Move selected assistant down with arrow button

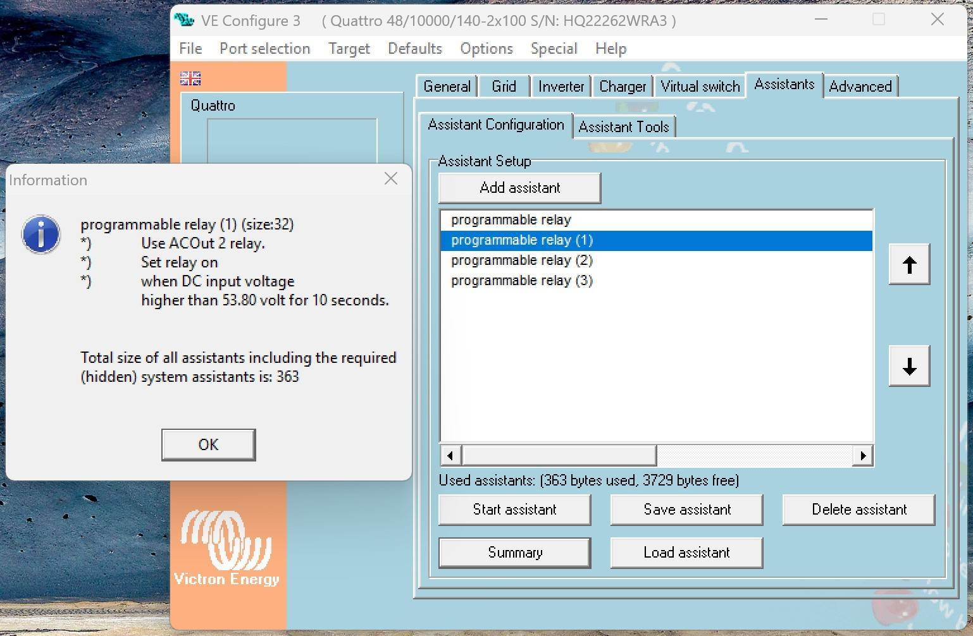tap(909, 366)
